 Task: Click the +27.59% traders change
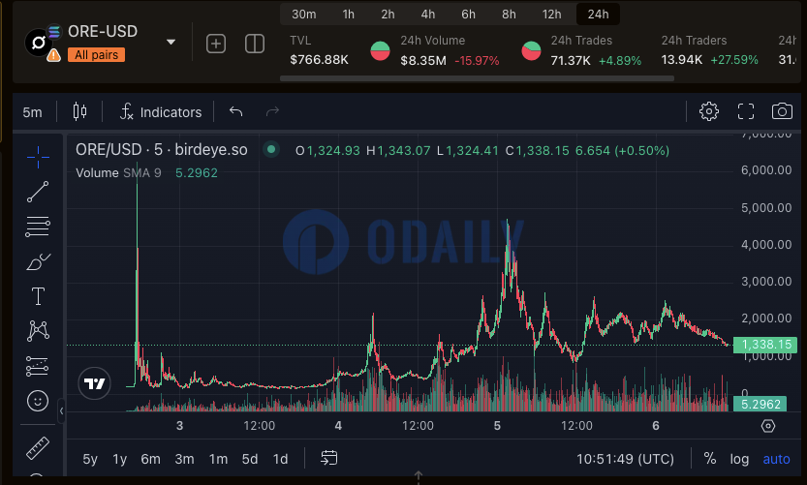(734, 60)
